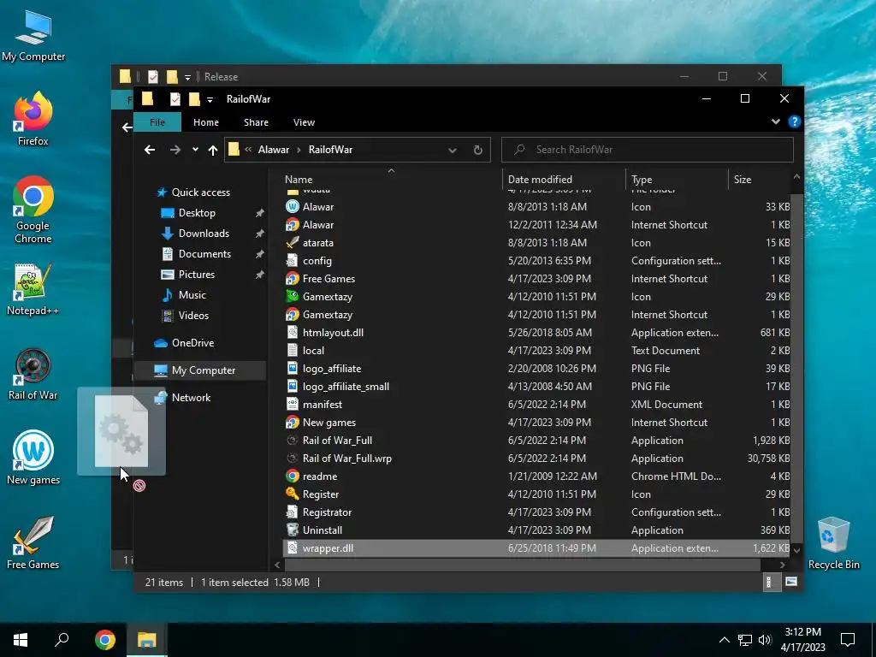Click Properties icon in RailofWar title bar
This screenshot has width=876, height=657.
(x=175, y=99)
